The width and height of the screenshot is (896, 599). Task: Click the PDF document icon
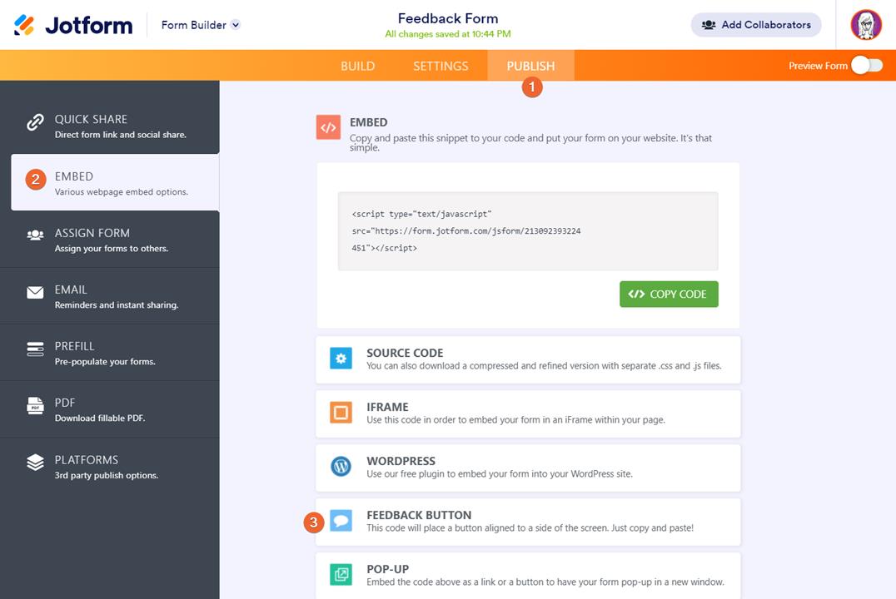pyautogui.click(x=36, y=405)
